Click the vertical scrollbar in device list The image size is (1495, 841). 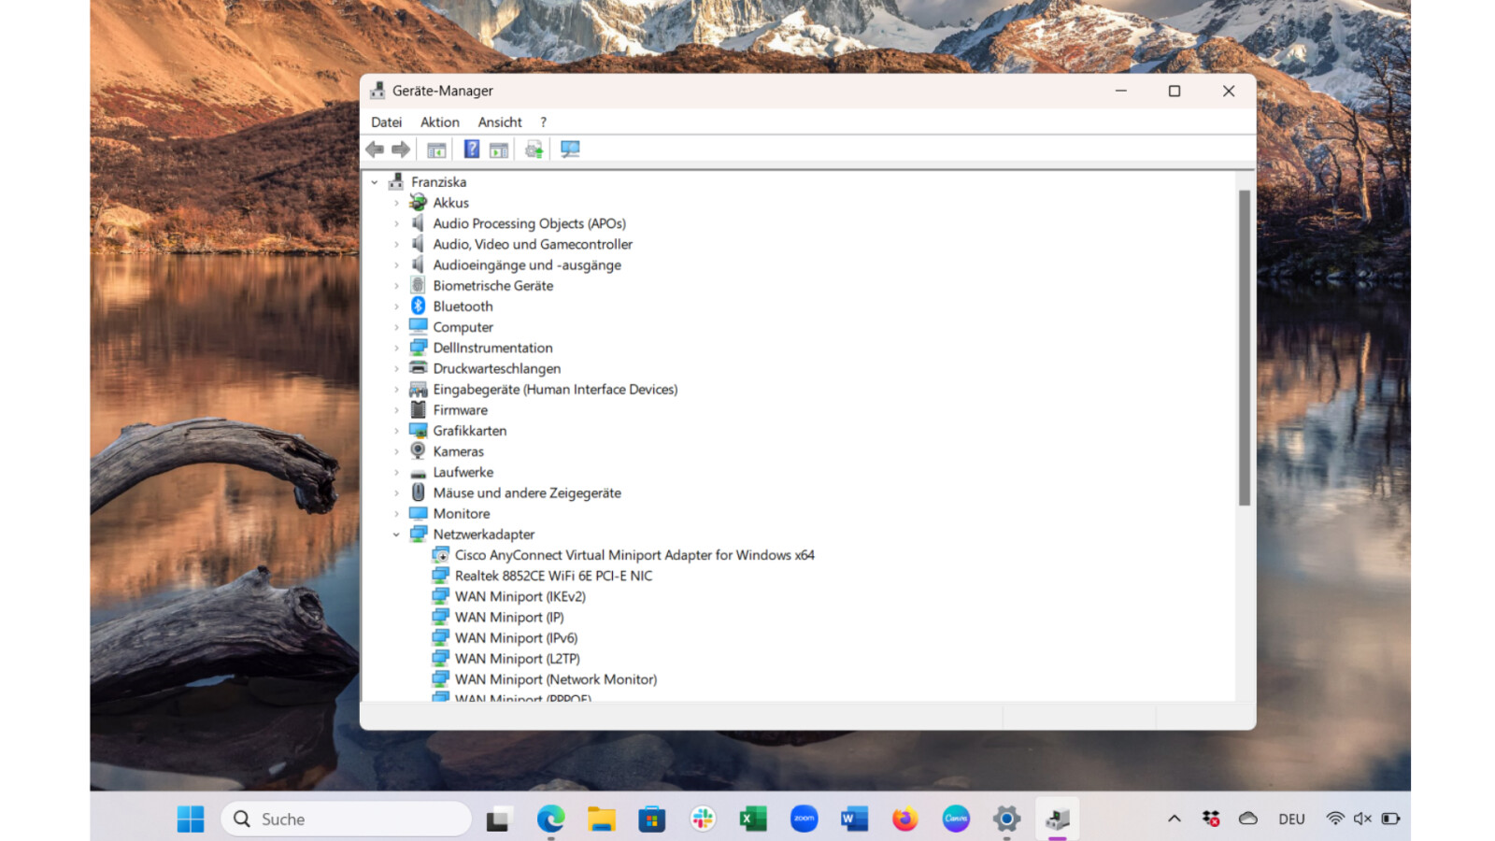(1244, 348)
